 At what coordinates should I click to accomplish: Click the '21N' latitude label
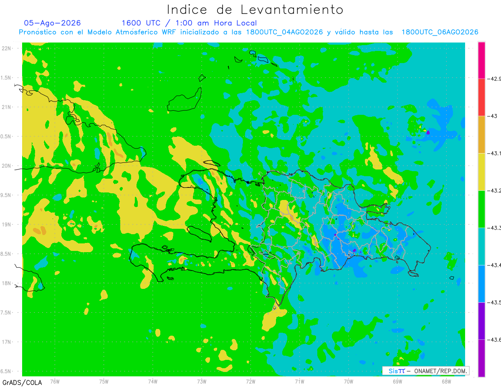tap(7, 107)
